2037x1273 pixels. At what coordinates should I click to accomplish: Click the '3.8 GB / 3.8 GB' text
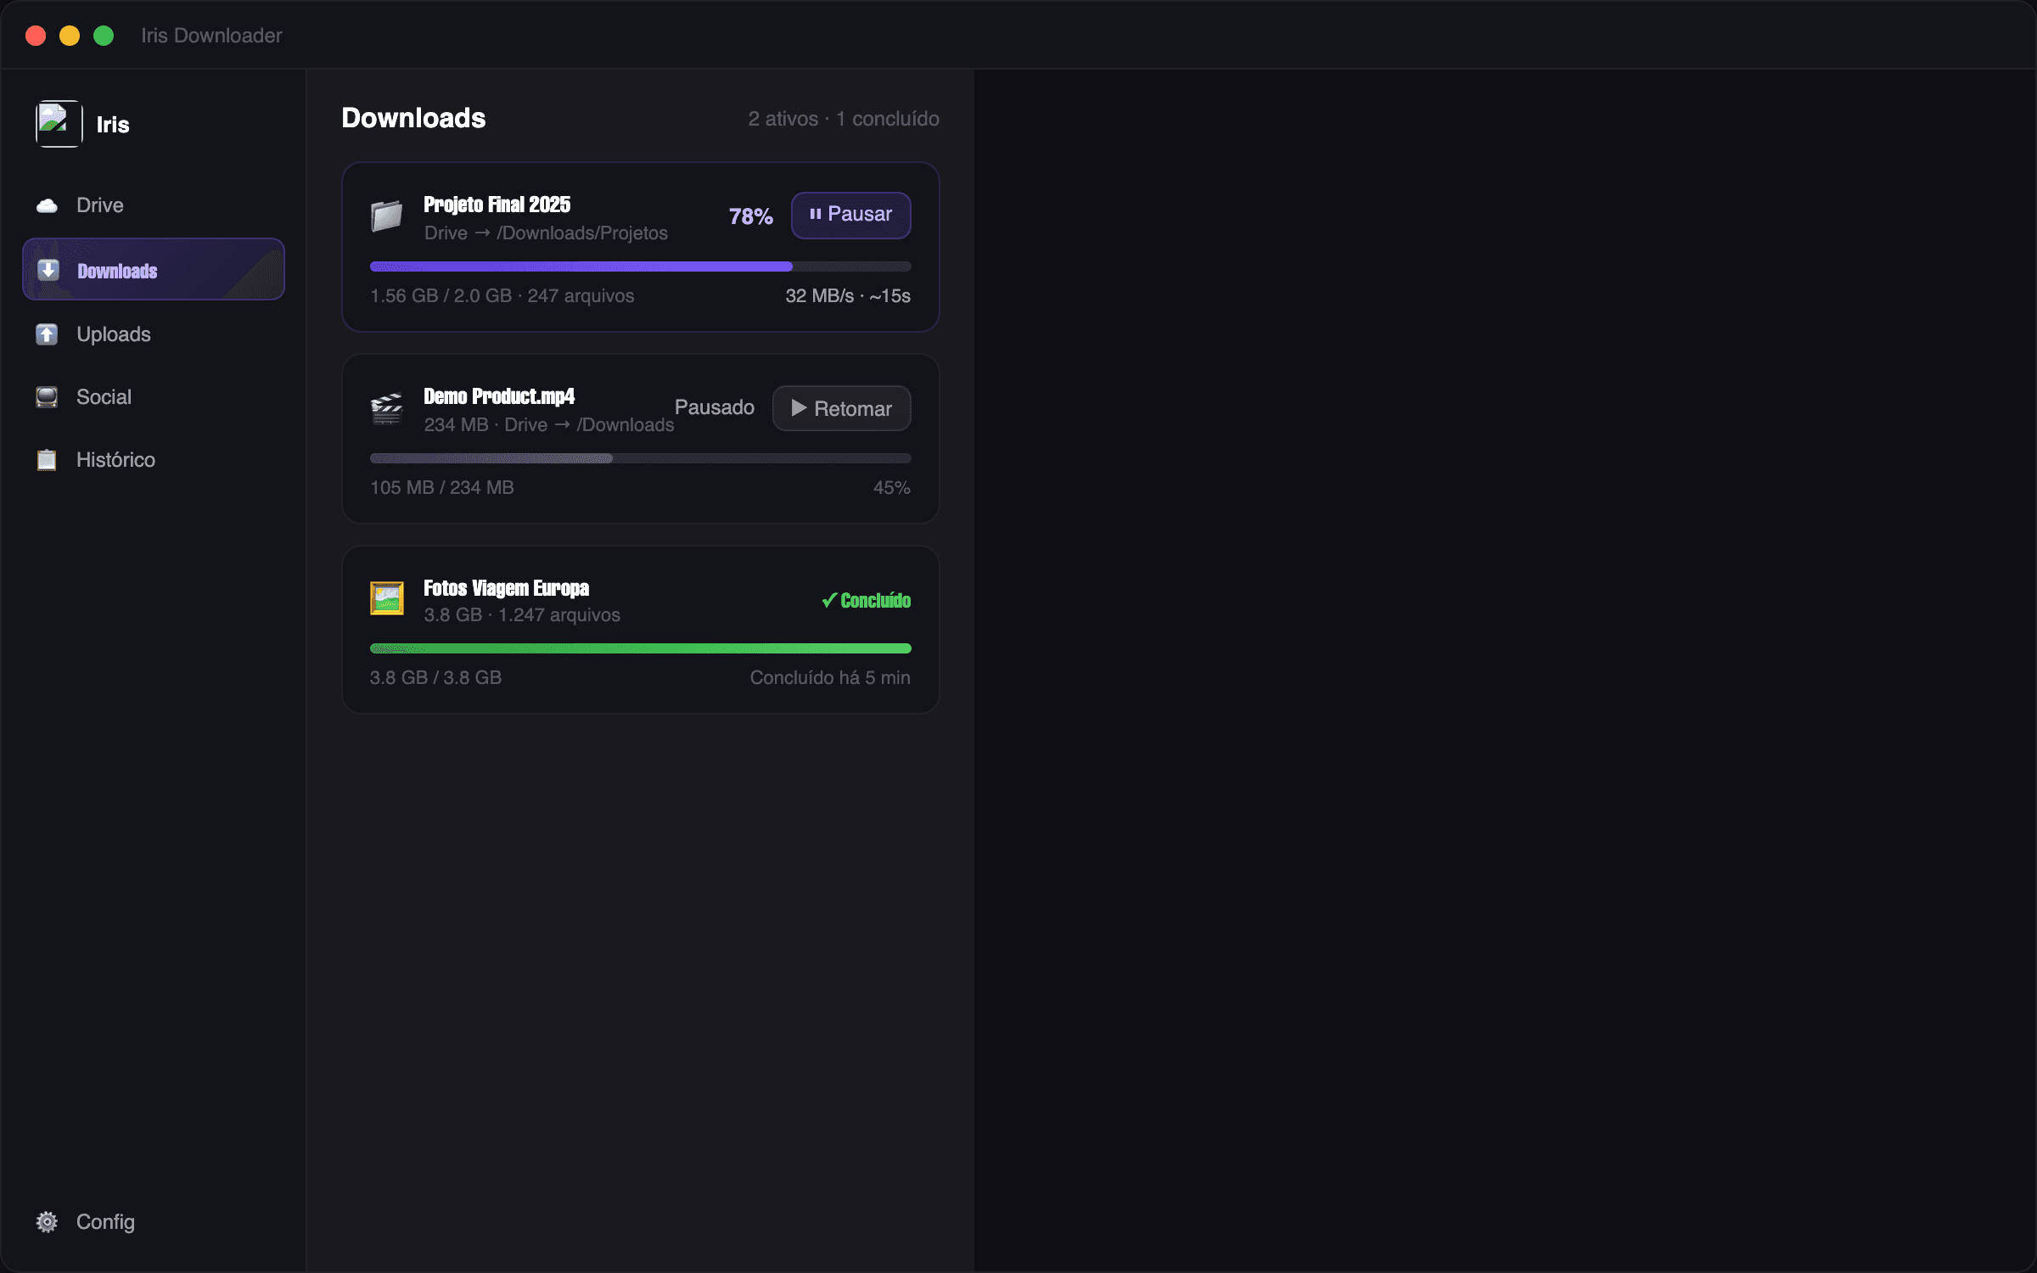[436, 678]
